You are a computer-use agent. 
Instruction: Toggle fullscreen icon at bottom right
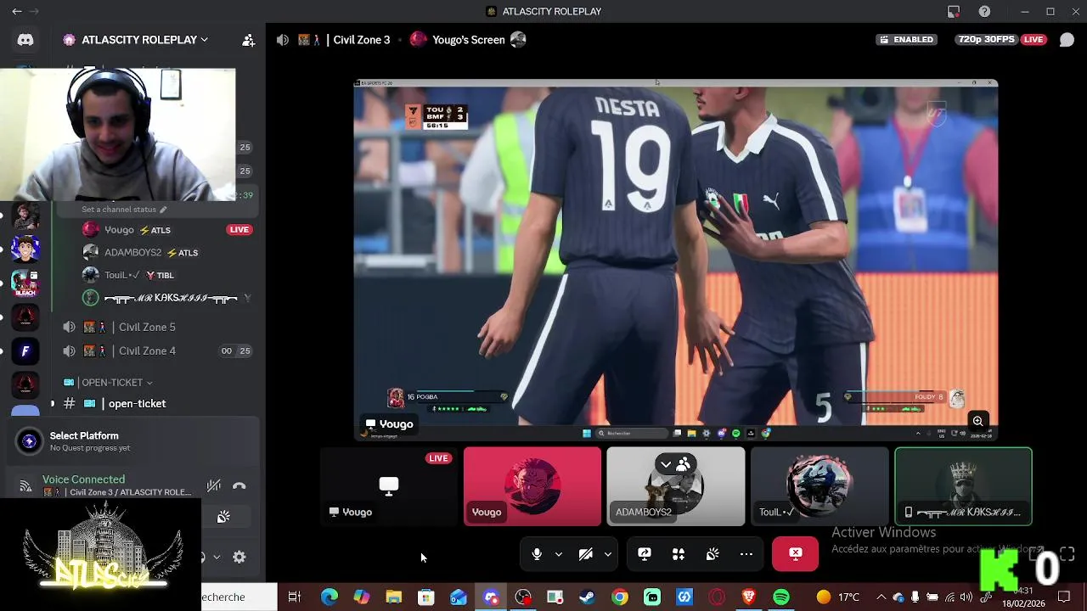[1067, 554]
